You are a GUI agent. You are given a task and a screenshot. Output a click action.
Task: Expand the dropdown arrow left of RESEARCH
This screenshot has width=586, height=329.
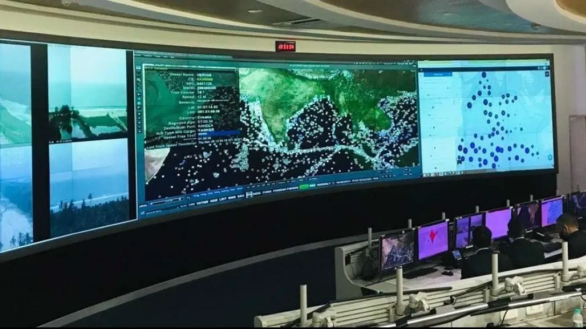pos(333,184)
